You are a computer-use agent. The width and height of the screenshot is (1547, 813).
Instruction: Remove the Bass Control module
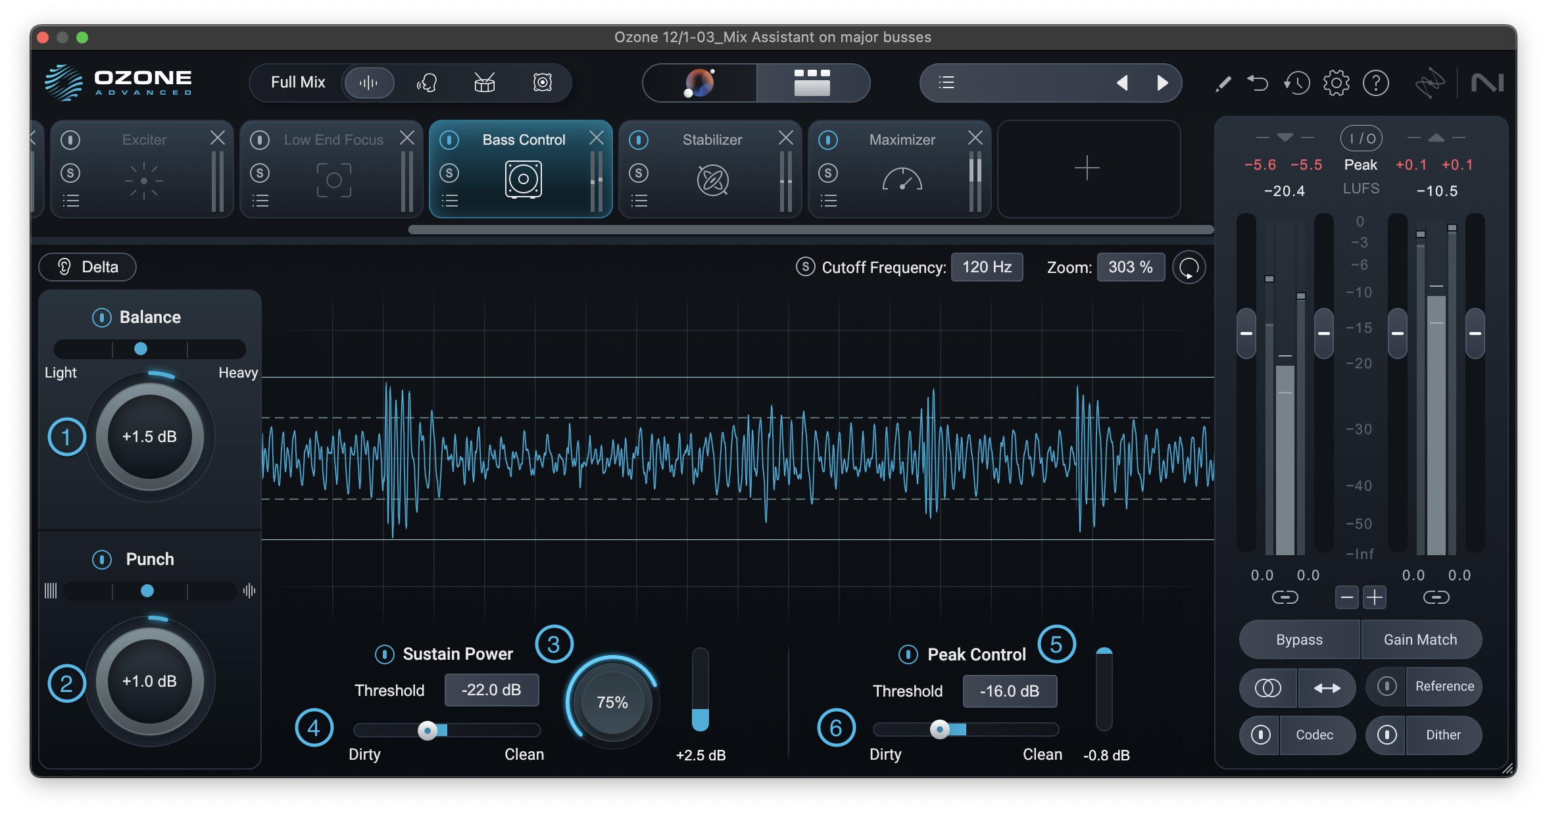tap(596, 137)
